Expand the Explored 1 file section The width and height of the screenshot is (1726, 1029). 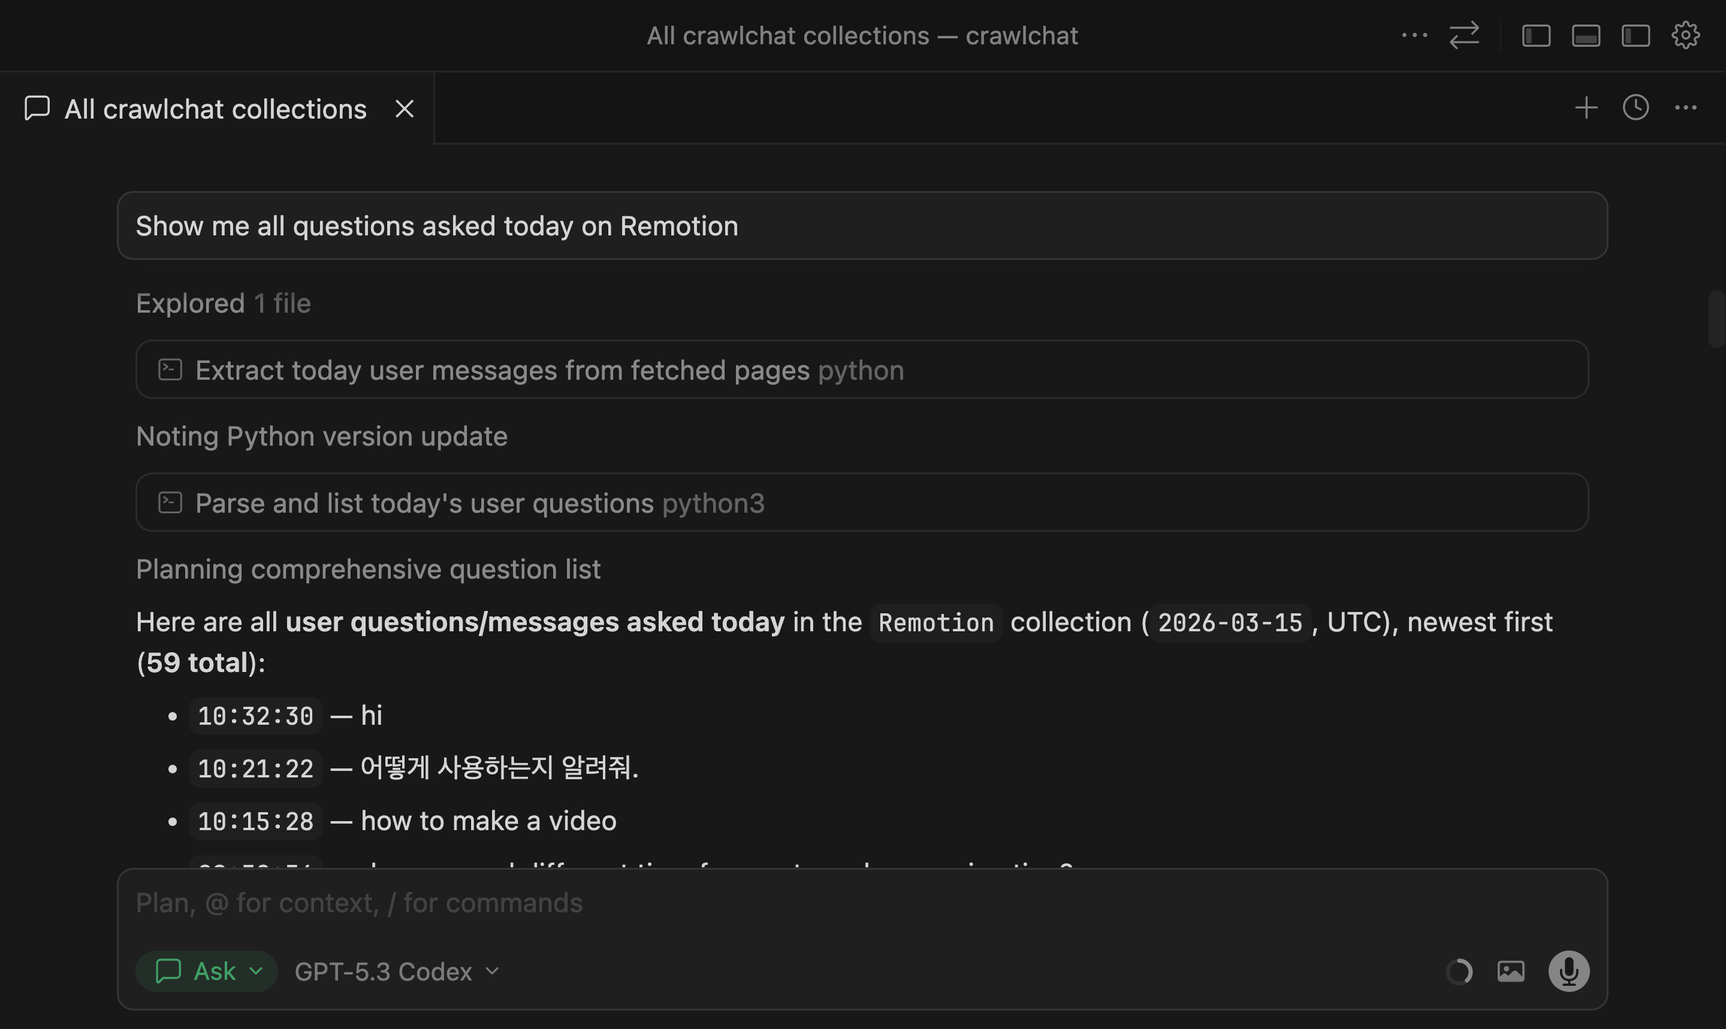click(224, 303)
